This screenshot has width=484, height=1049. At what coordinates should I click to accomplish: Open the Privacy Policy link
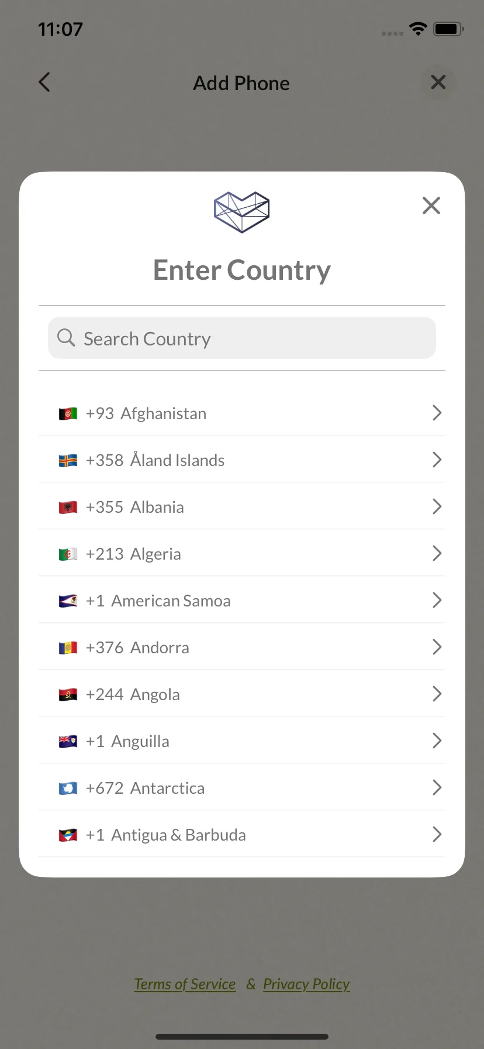306,984
